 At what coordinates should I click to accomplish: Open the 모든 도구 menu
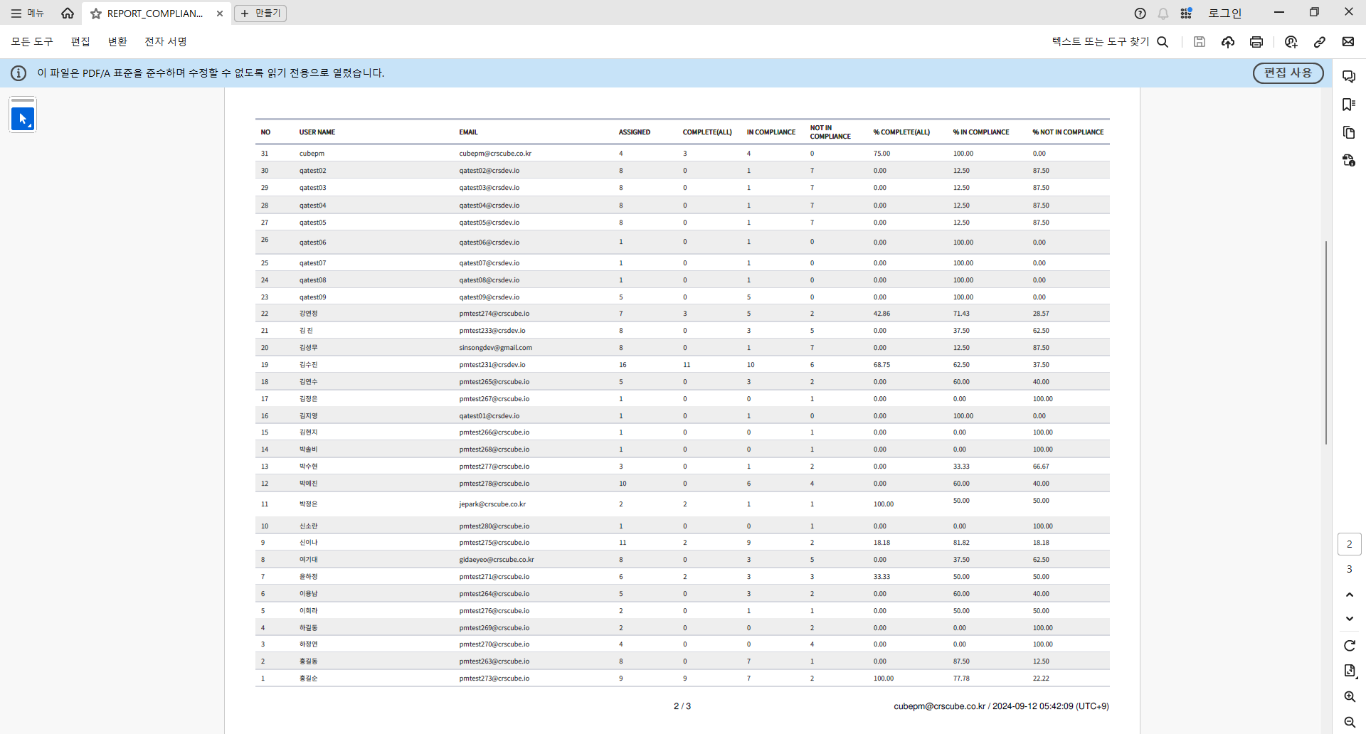coord(32,42)
